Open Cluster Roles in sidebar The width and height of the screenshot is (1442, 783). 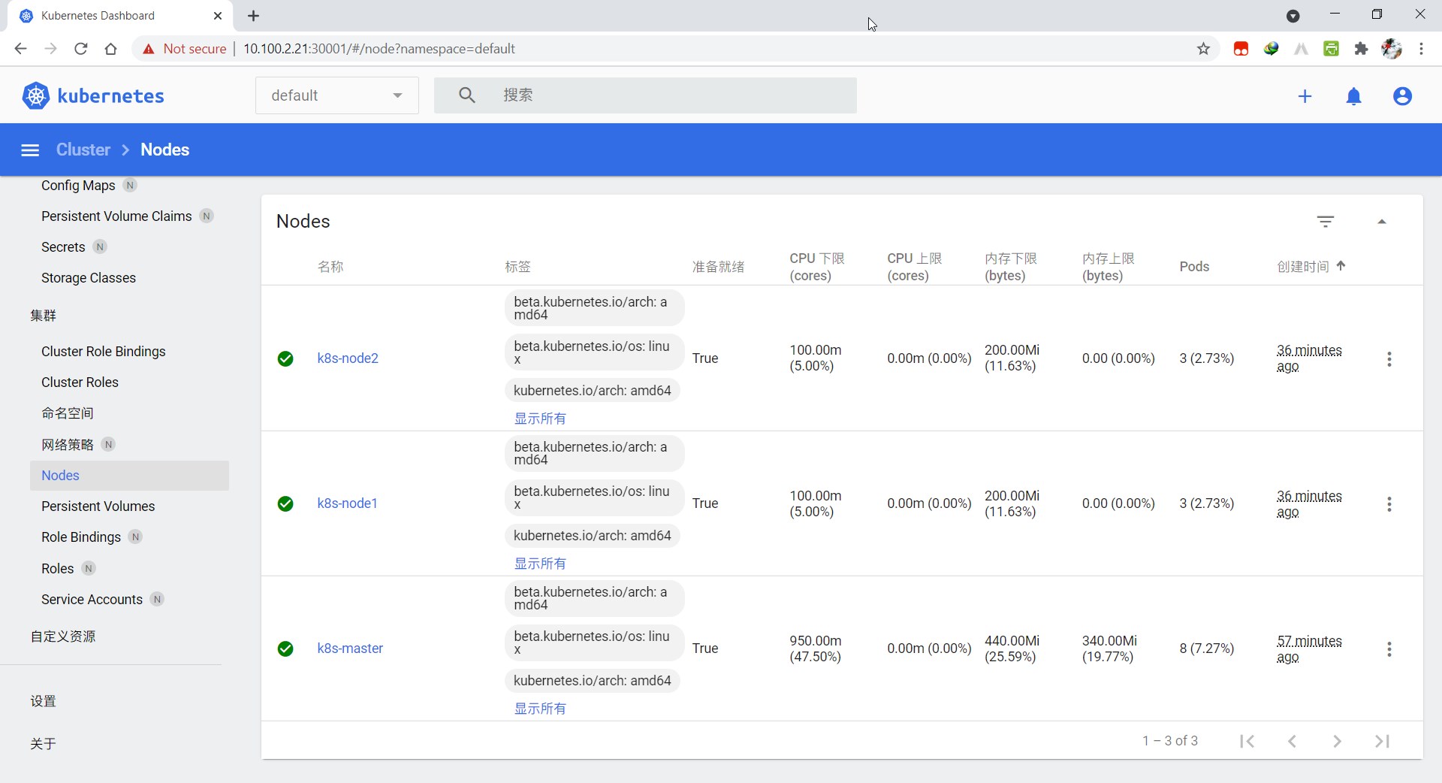(80, 382)
